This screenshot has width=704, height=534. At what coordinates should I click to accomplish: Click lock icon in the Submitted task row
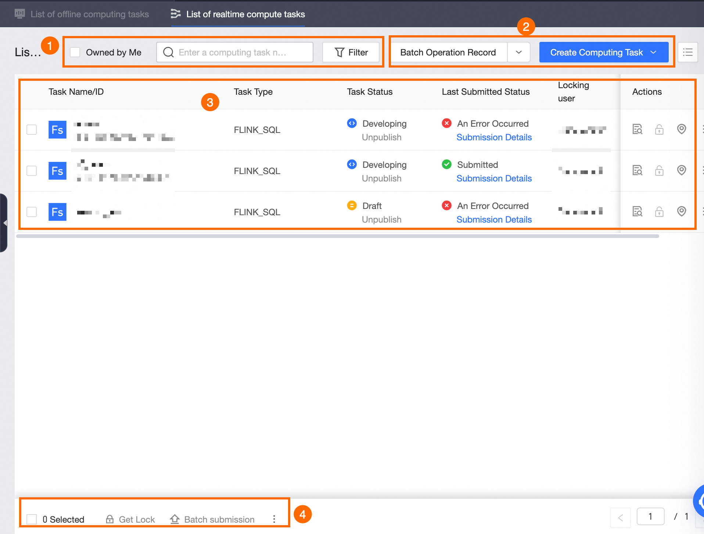click(x=659, y=170)
